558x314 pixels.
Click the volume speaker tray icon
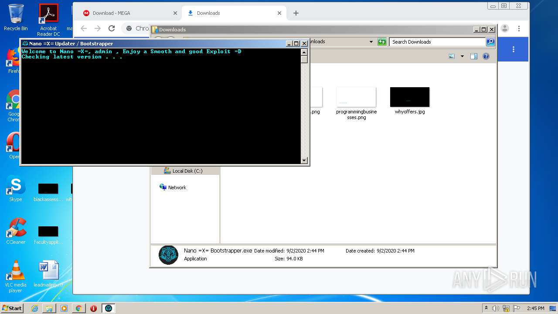[x=496, y=308]
